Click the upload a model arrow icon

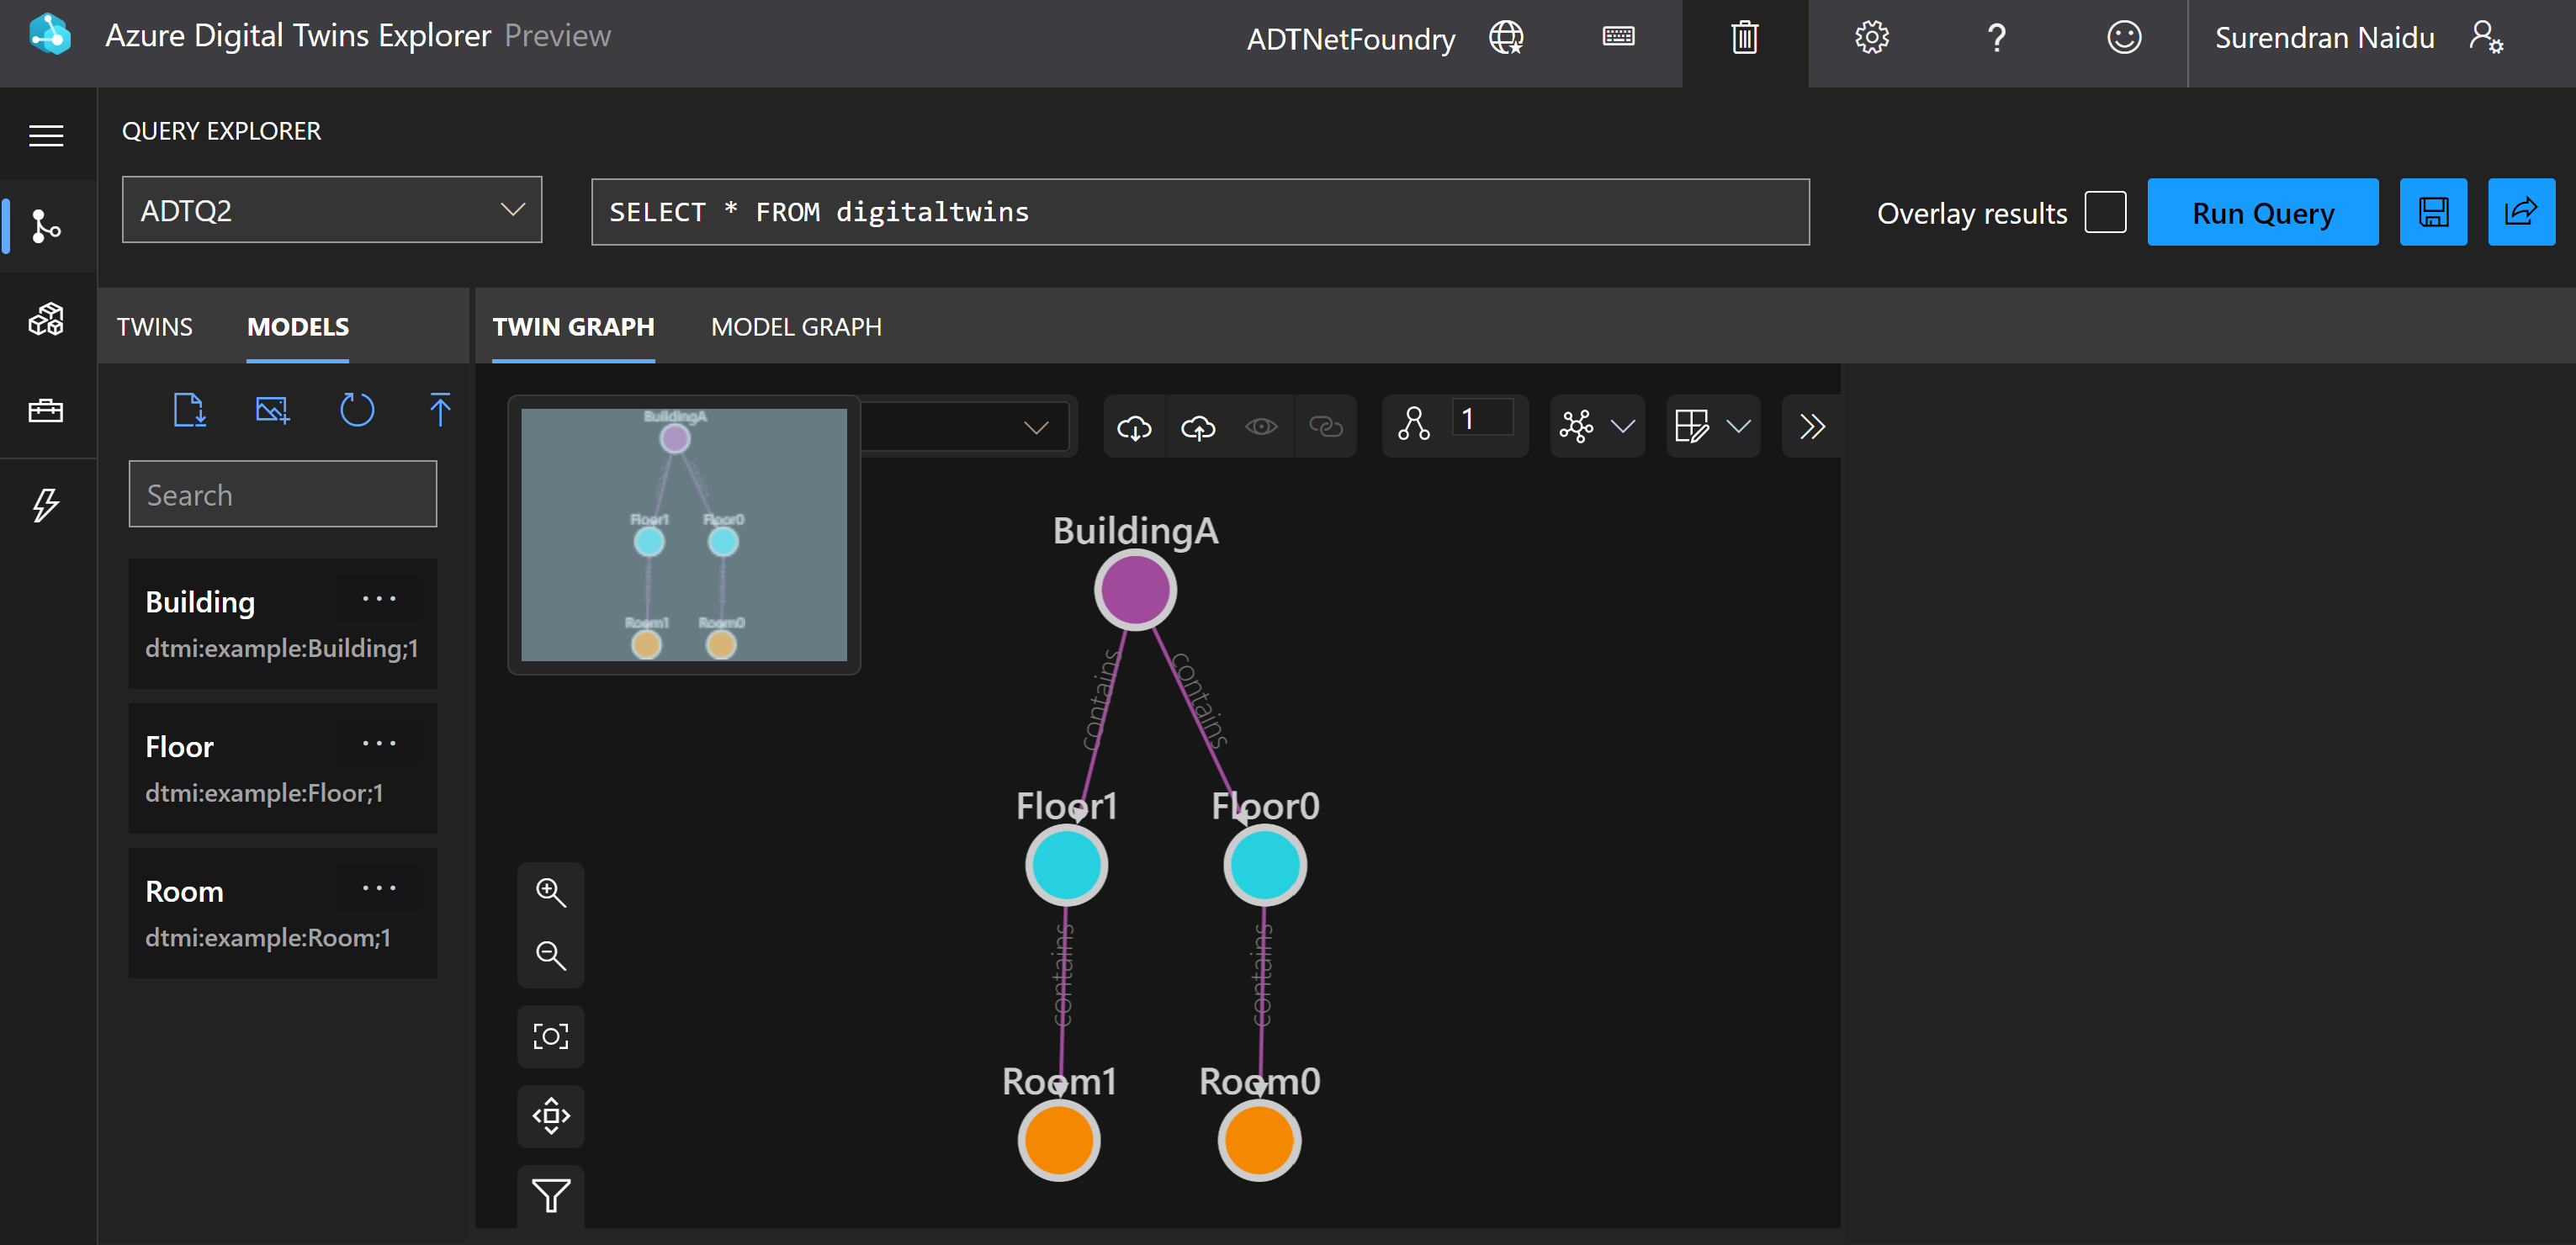pos(440,410)
